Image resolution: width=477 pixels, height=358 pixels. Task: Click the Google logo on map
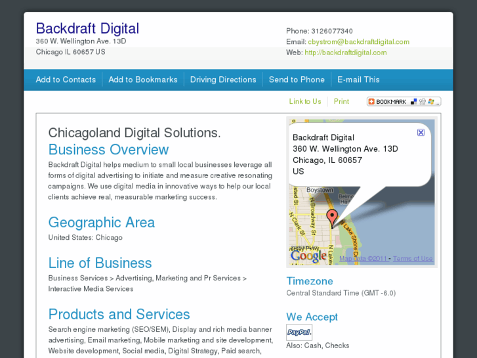tap(308, 256)
